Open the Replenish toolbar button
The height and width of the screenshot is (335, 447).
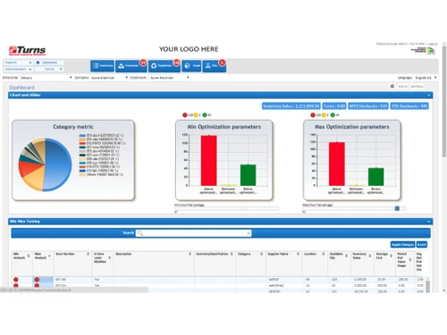[x=164, y=66]
